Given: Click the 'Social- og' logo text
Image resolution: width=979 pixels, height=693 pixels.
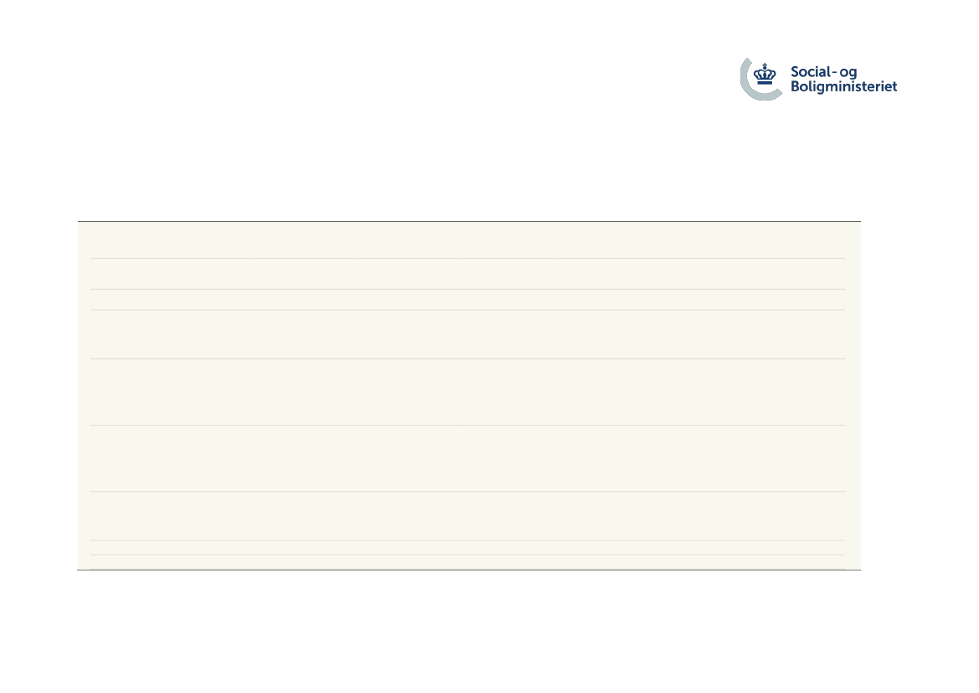Looking at the screenshot, I should [x=823, y=72].
